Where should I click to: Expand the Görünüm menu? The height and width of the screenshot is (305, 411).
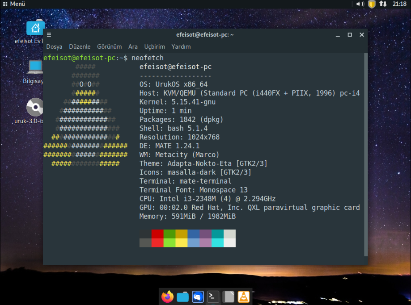click(109, 46)
